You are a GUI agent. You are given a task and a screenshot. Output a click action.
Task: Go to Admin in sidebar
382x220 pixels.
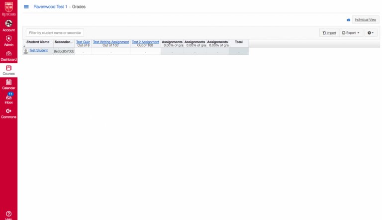[x=9, y=41]
